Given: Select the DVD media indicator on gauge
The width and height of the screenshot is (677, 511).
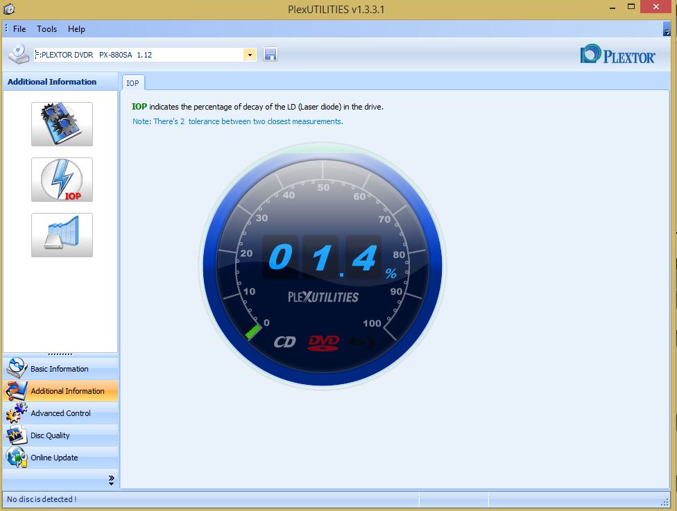Looking at the screenshot, I should 323,343.
